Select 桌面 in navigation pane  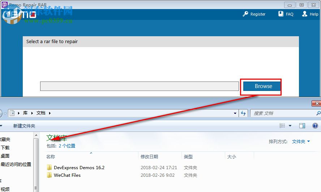coord(5,156)
